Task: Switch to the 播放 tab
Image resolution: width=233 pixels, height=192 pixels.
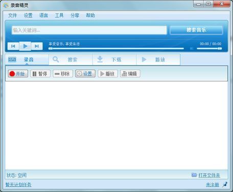Action: coord(158,59)
